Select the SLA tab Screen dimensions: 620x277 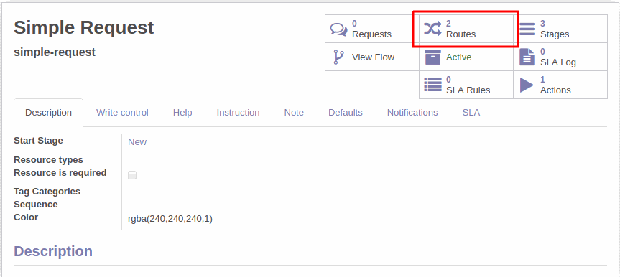click(471, 113)
